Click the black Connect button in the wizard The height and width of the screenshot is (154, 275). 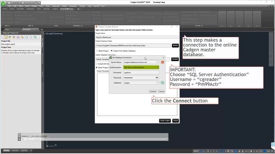click(x=175, y=59)
